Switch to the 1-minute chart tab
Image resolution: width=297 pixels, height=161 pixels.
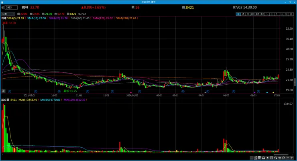coord(267,14)
